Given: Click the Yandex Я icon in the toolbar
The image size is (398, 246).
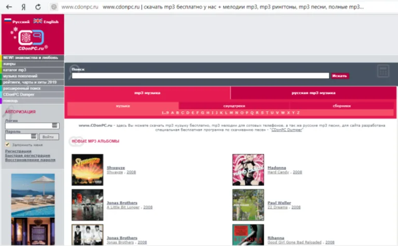Looking at the screenshot, I should tap(23, 7).
